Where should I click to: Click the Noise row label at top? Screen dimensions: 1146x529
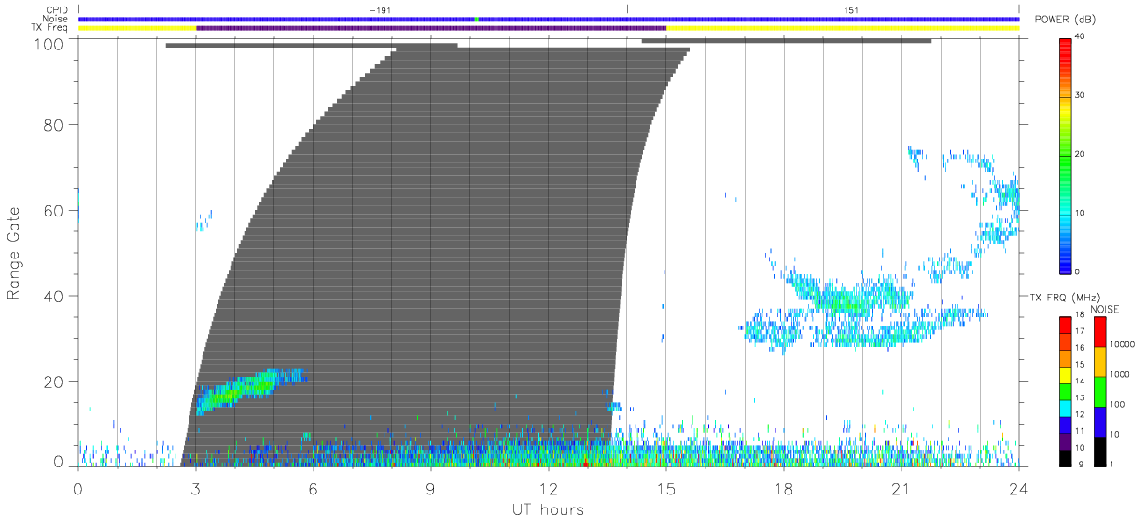57,19
